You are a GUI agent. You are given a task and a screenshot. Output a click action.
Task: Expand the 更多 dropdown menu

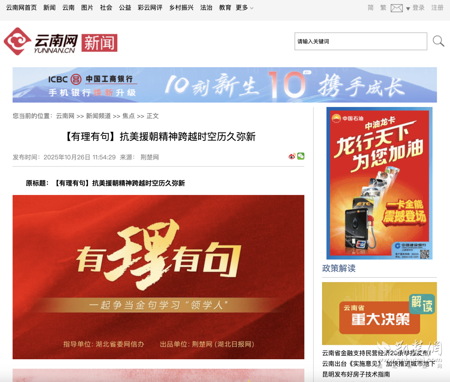(x=245, y=8)
